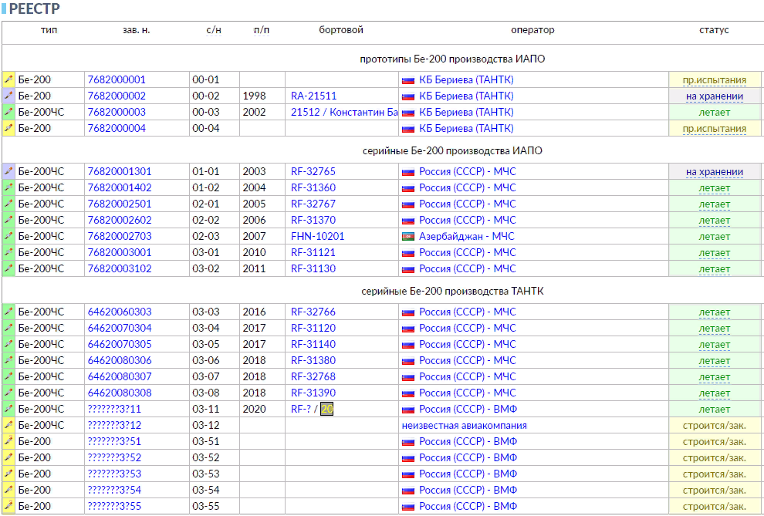The width and height of the screenshot is (764, 516).
Task: Click the edit pencil icon for row 76820003102
Action: (x=8, y=268)
